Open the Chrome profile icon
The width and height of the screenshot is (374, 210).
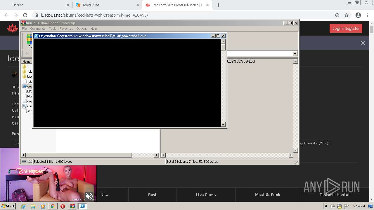pos(358,15)
